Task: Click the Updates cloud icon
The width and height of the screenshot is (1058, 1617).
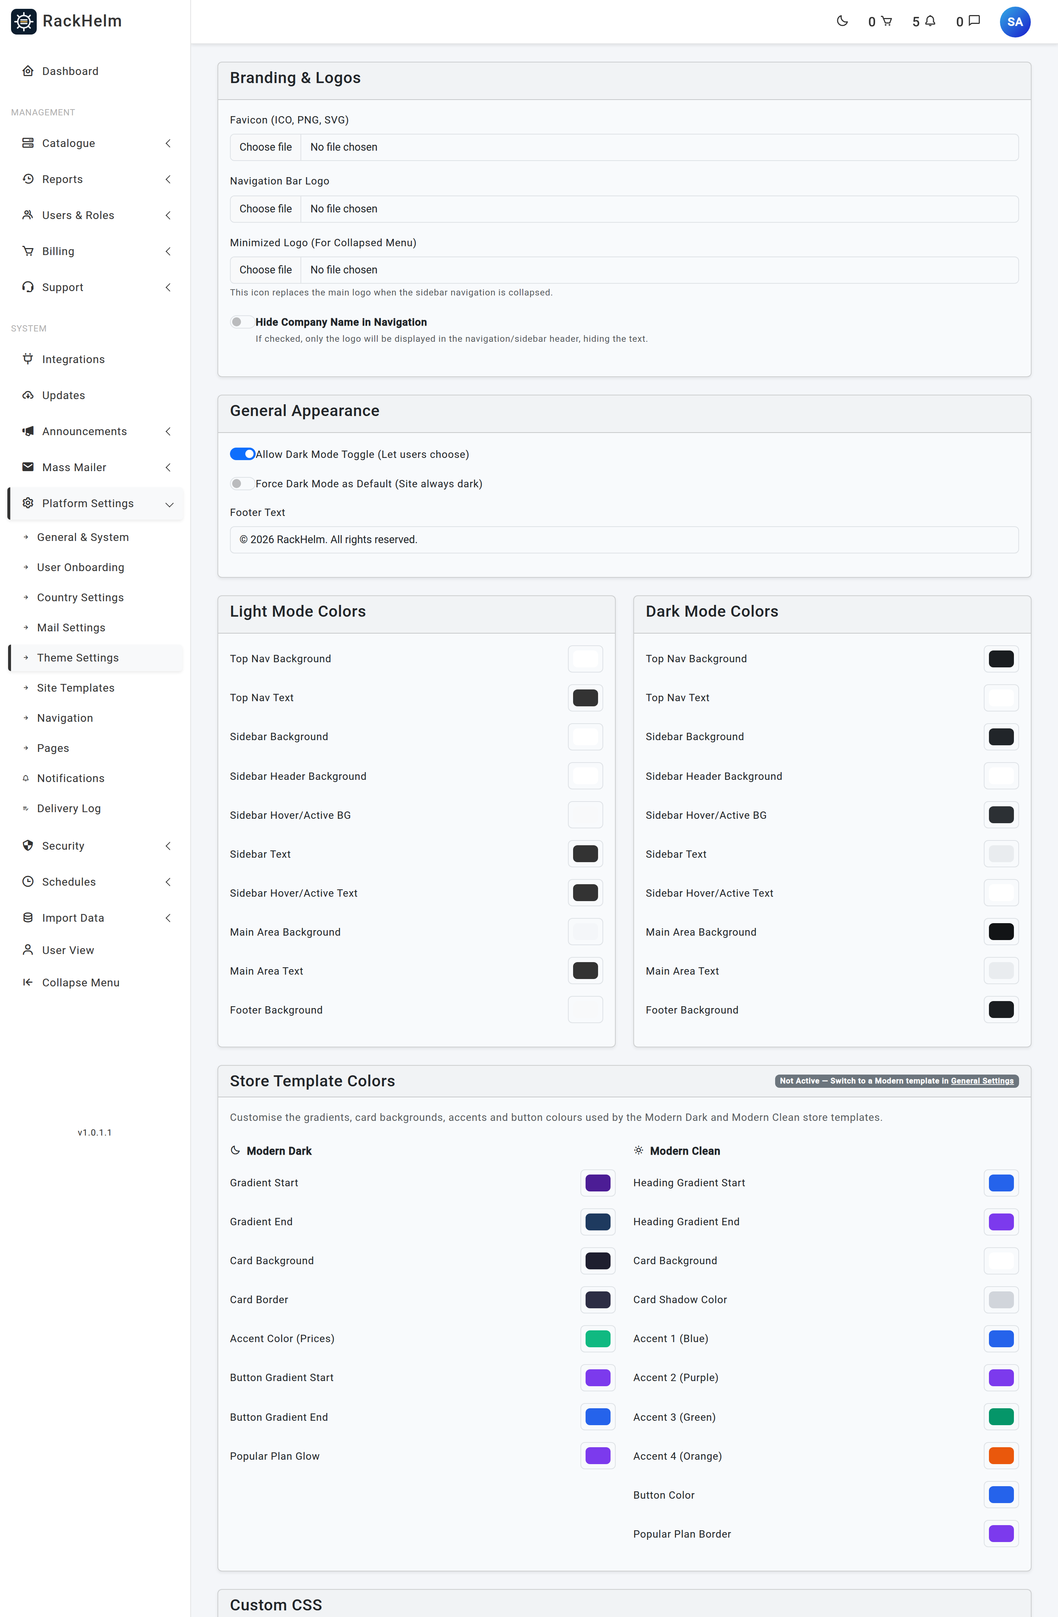Action: (x=28, y=395)
